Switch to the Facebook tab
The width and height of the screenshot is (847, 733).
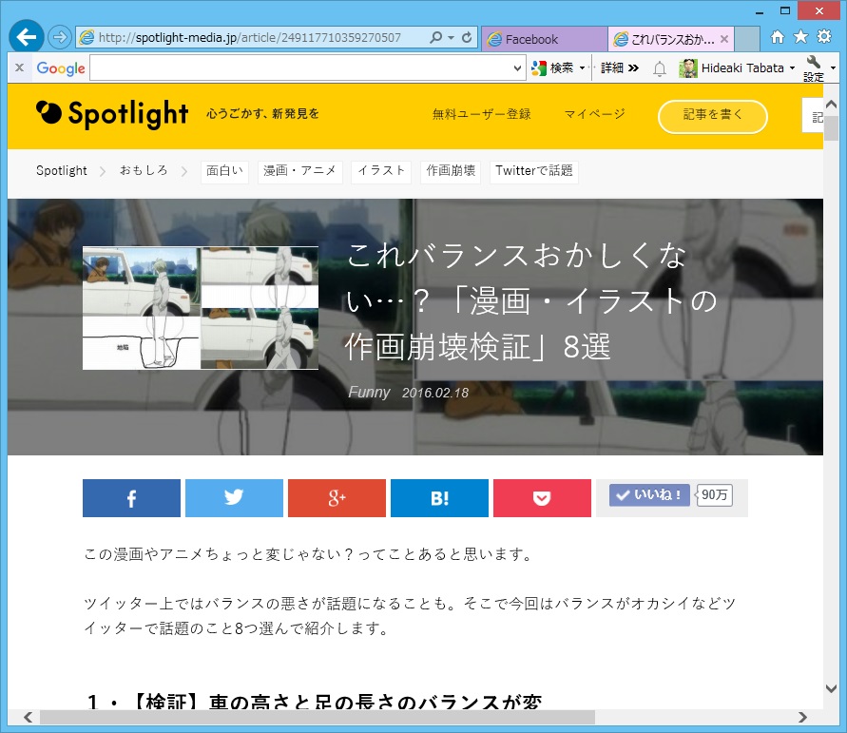(x=544, y=39)
